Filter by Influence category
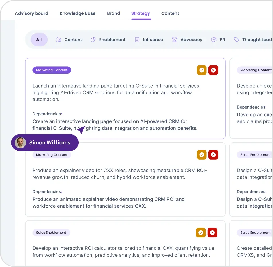This screenshot has height=267, width=273. click(x=149, y=40)
